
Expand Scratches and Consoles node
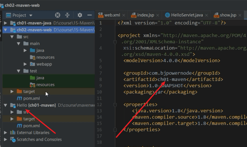pos(6,140)
